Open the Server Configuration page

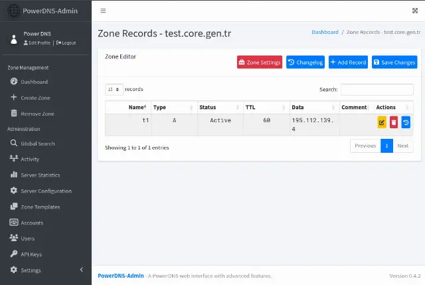pyautogui.click(x=46, y=191)
